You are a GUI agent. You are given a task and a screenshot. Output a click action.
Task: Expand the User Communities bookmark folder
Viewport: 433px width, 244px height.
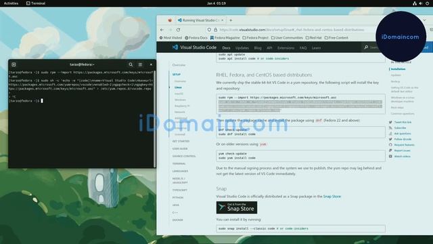point(287,38)
